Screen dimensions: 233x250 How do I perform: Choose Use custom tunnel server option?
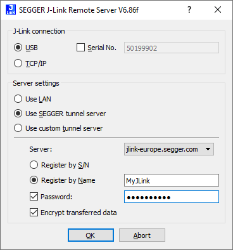(x=18, y=128)
